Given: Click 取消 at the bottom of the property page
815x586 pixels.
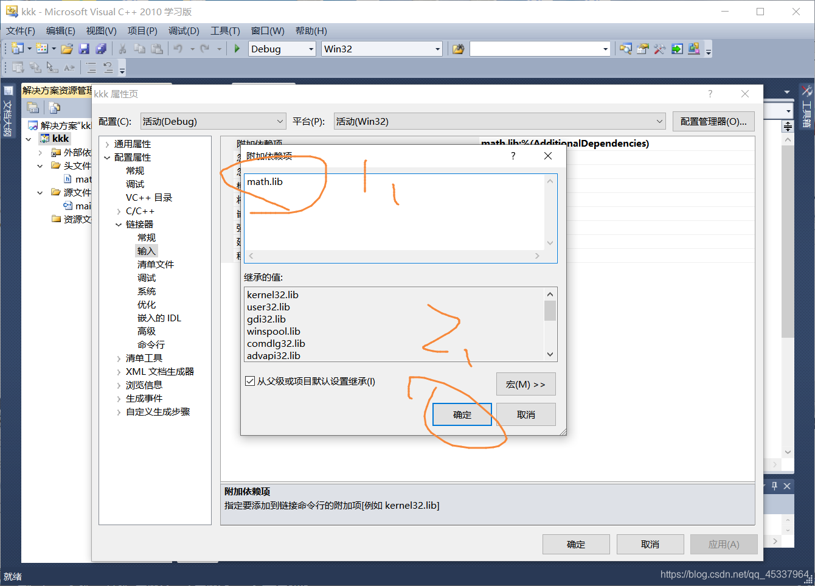Looking at the screenshot, I should (x=650, y=544).
